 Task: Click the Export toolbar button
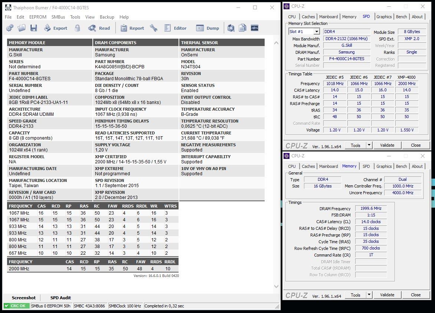(56, 28)
